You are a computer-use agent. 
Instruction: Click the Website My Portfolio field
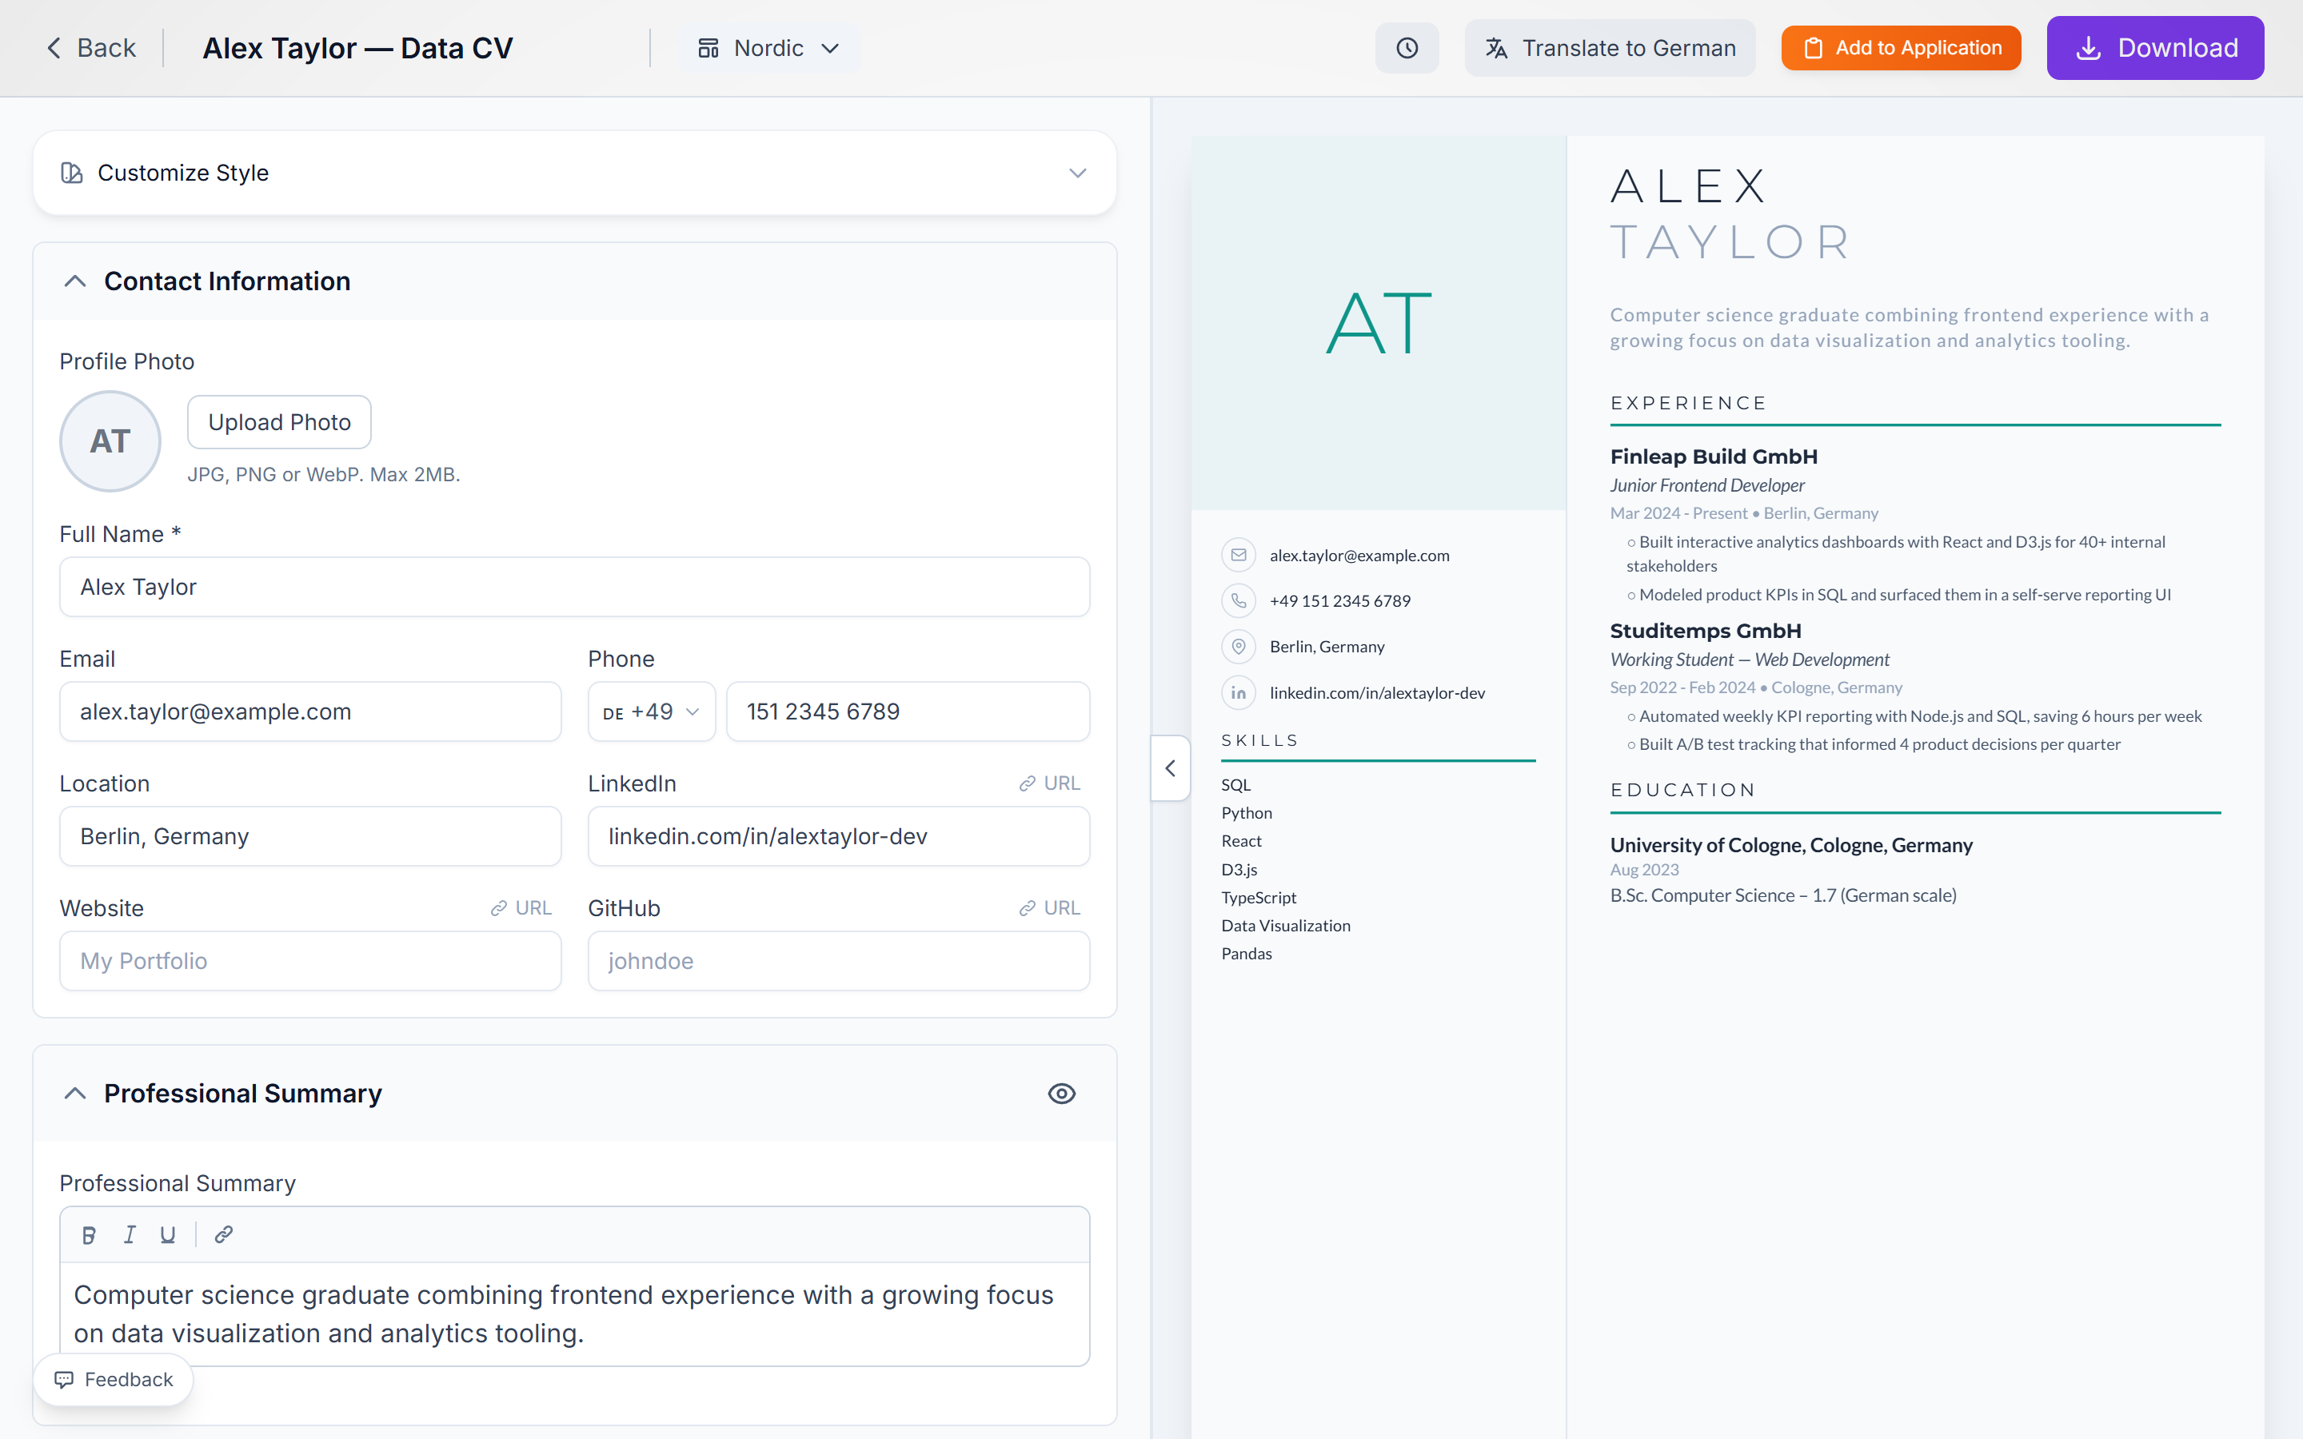tap(310, 960)
